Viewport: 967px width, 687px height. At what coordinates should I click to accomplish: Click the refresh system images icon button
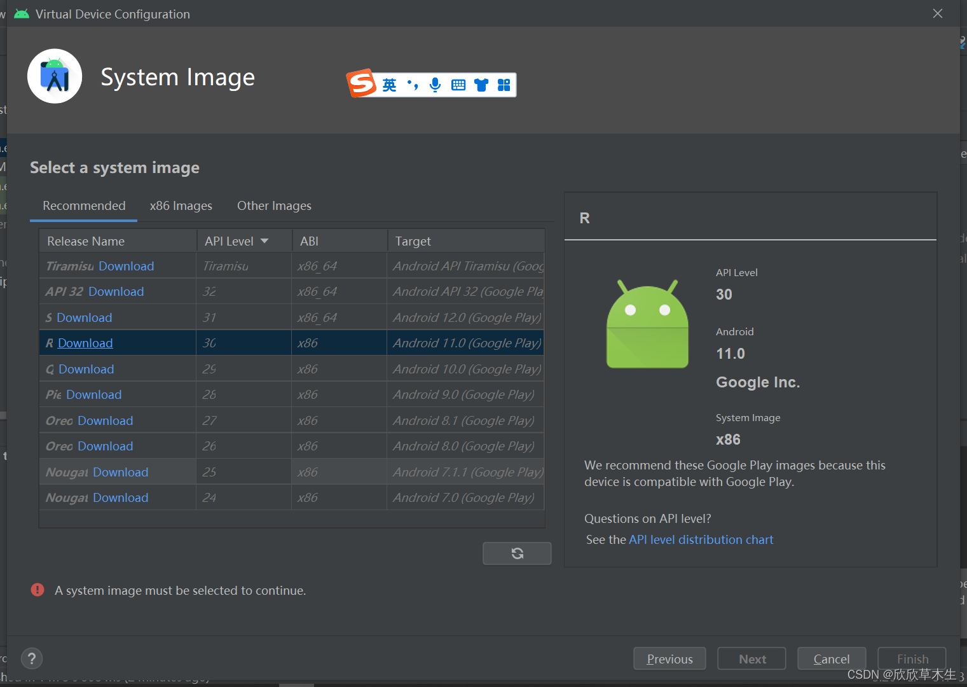pyautogui.click(x=517, y=553)
